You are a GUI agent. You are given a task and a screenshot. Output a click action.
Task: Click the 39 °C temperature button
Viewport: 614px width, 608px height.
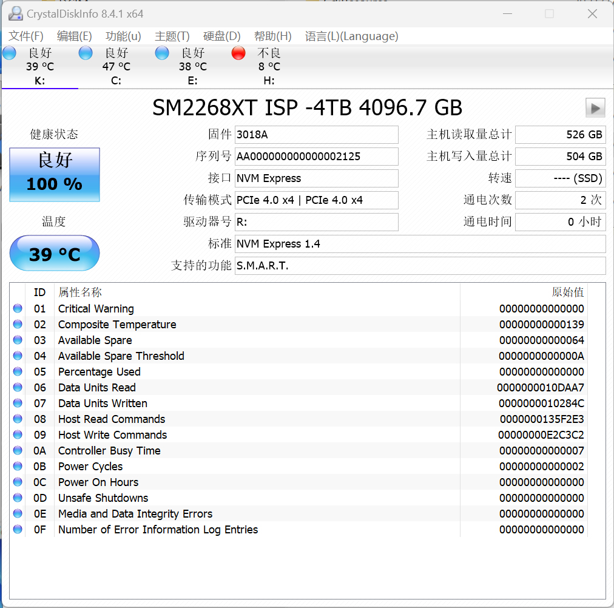click(x=55, y=254)
